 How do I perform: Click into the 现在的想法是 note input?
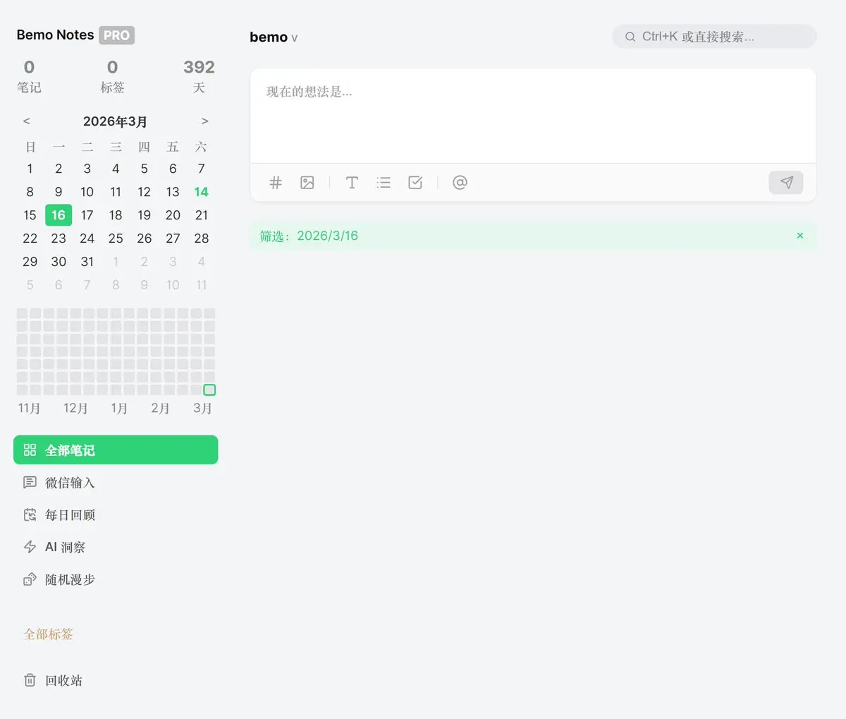[x=533, y=116]
